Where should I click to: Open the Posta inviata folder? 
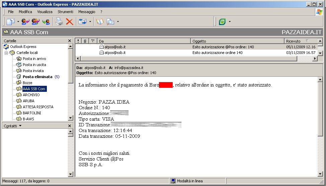tap(33, 71)
